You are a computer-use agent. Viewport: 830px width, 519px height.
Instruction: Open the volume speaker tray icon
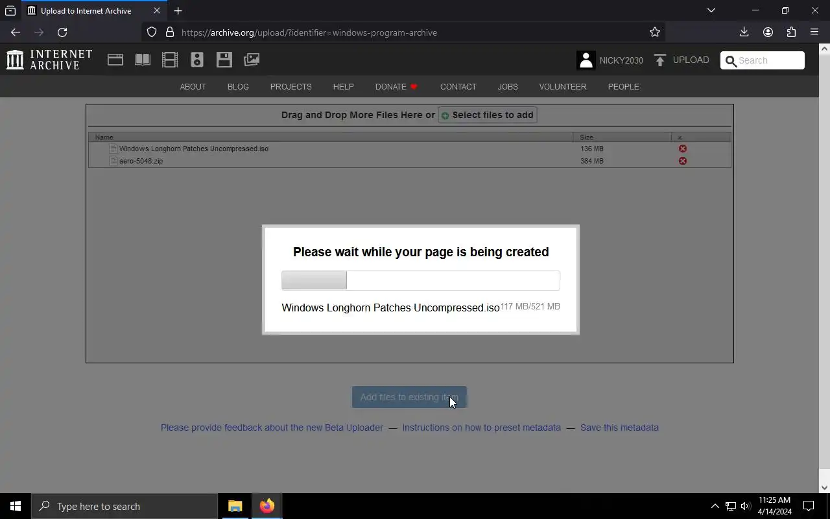coord(745,506)
